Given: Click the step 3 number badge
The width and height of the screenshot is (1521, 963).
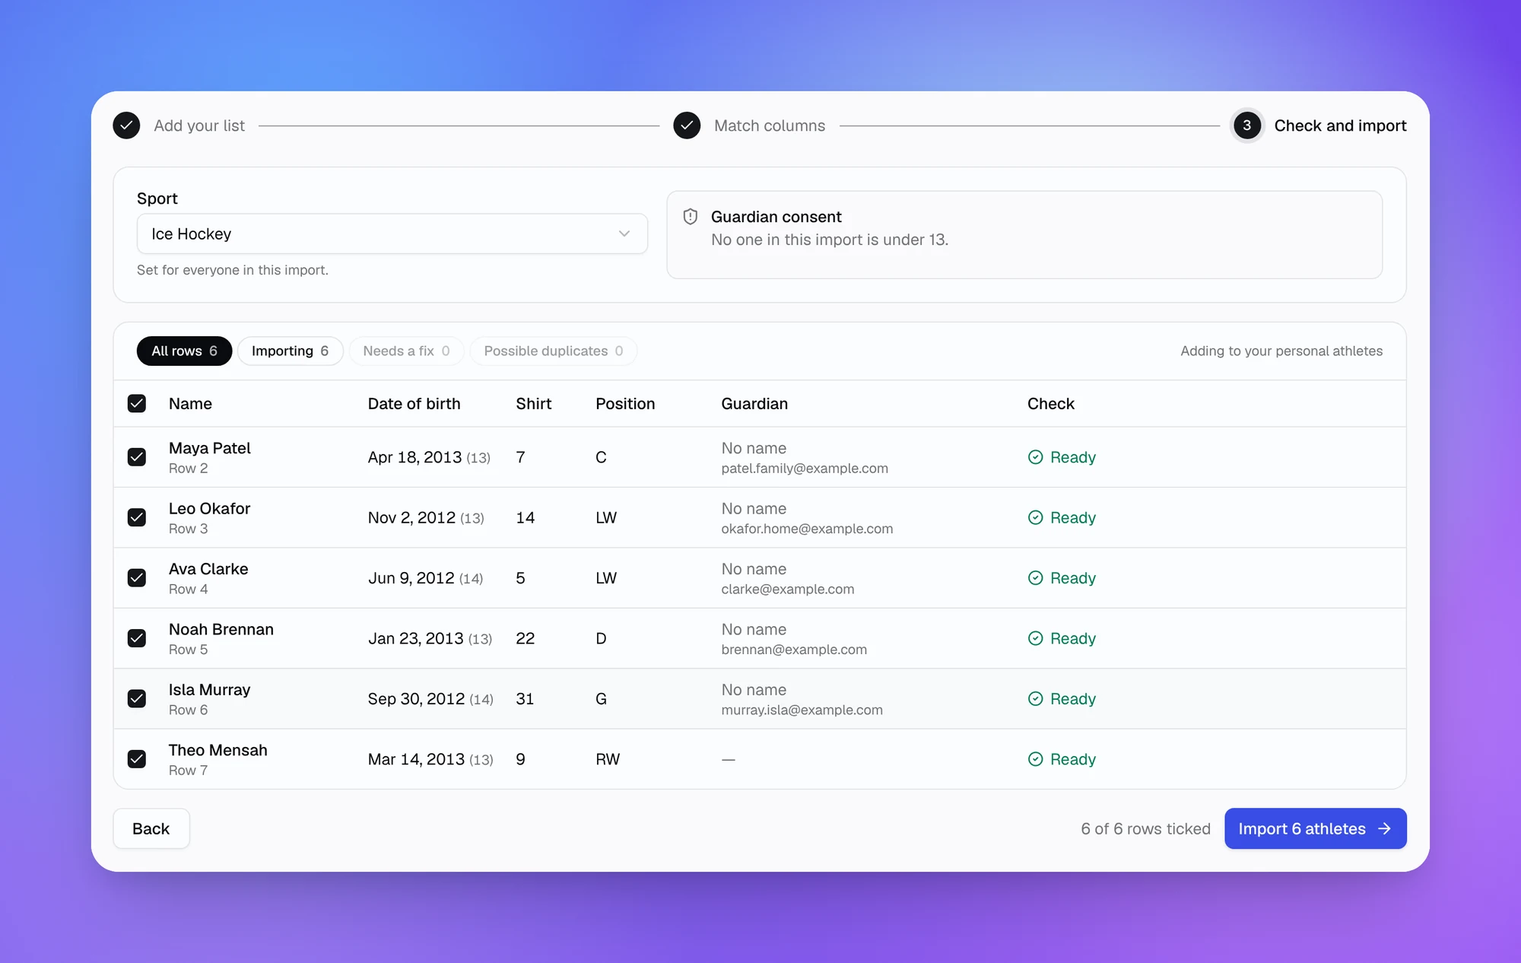Looking at the screenshot, I should (1246, 126).
